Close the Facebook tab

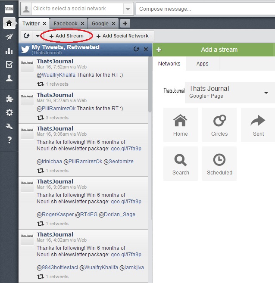pyautogui.click(x=82, y=23)
